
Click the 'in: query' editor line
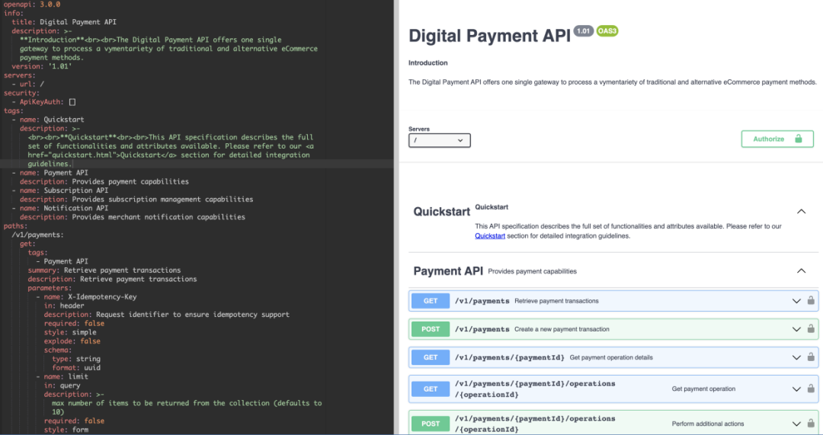tap(62, 385)
